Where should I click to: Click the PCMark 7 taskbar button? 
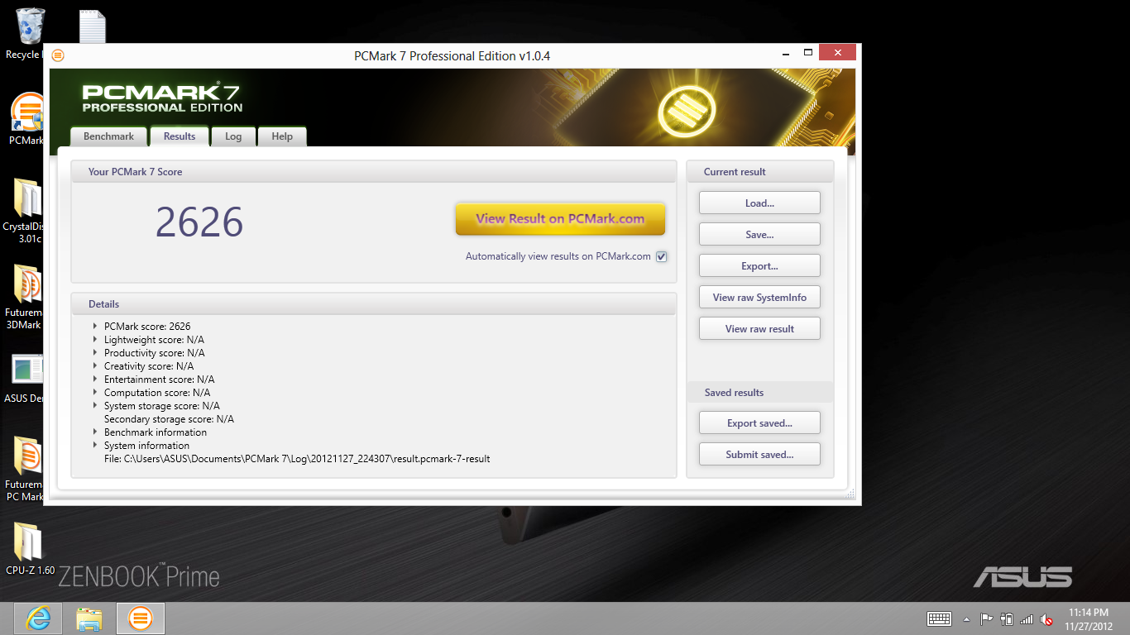click(141, 618)
